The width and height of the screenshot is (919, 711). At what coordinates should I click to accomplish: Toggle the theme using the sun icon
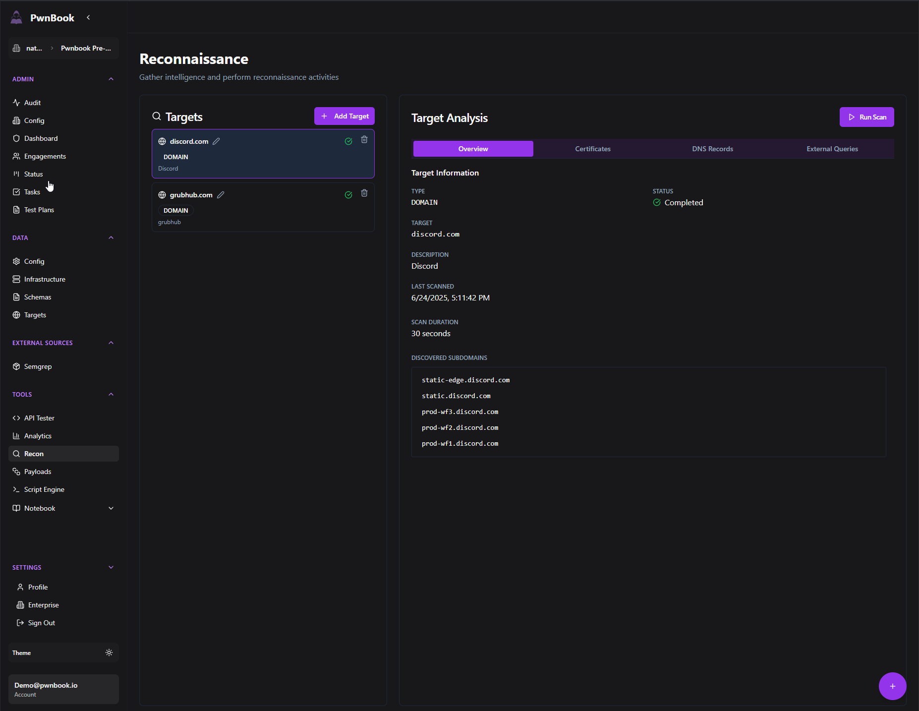109,652
